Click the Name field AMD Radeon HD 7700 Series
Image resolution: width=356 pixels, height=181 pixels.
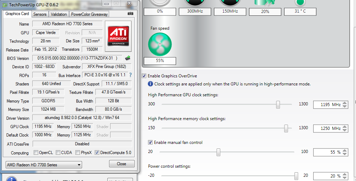67,24
